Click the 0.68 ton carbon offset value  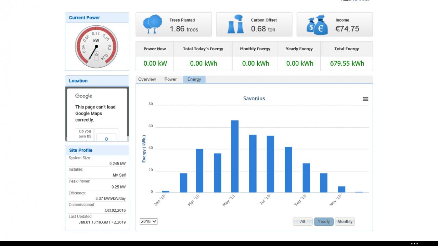pyautogui.click(x=263, y=29)
